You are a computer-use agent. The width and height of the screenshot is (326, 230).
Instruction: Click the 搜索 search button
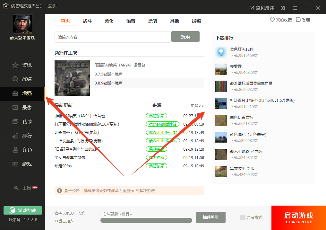coord(185,37)
